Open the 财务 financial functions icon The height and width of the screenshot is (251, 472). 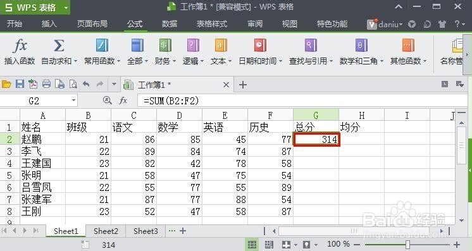165,46
